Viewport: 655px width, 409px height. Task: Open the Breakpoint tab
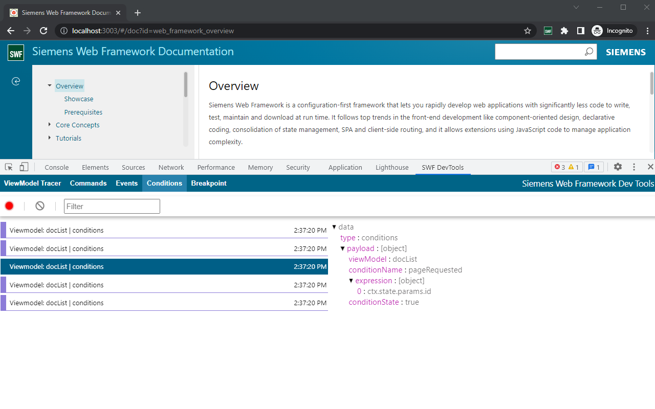pyautogui.click(x=209, y=183)
